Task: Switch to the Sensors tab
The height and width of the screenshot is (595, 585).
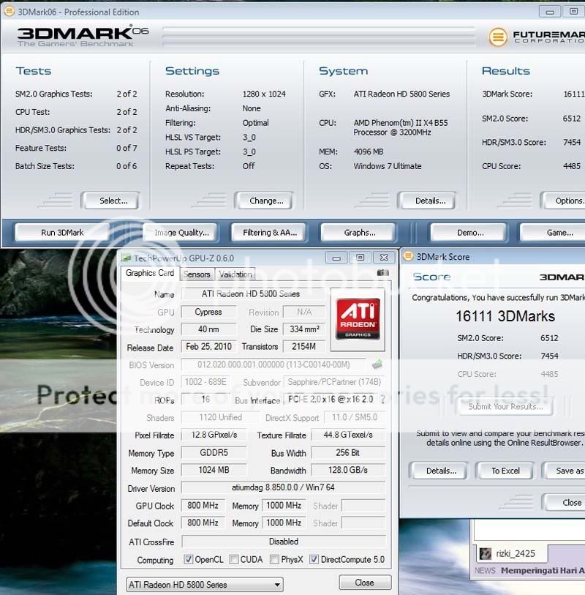Action: pos(197,274)
